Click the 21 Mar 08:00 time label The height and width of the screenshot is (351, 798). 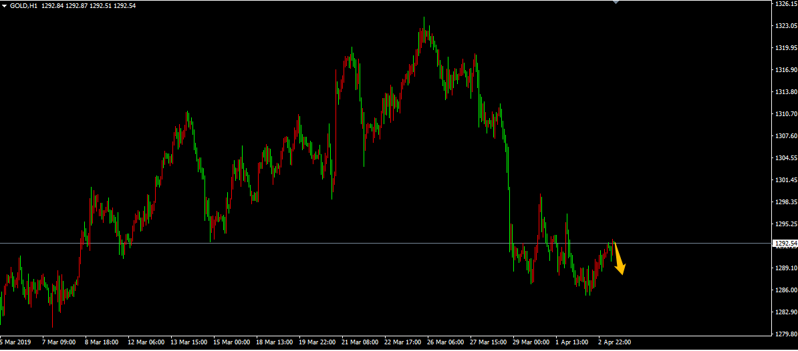point(359,342)
